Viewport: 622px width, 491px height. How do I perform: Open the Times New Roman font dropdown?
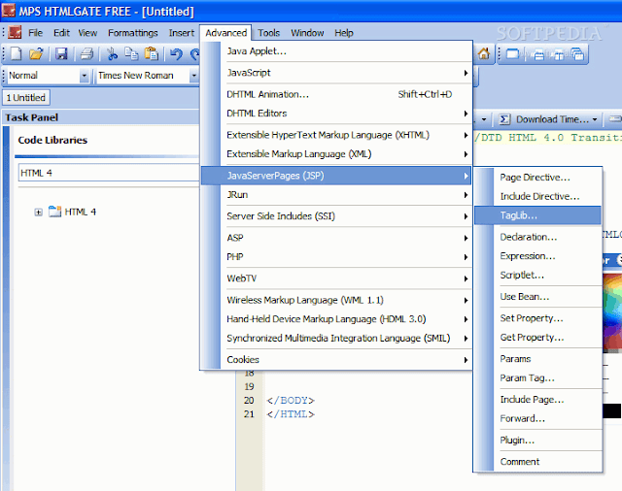click(193, 76)
